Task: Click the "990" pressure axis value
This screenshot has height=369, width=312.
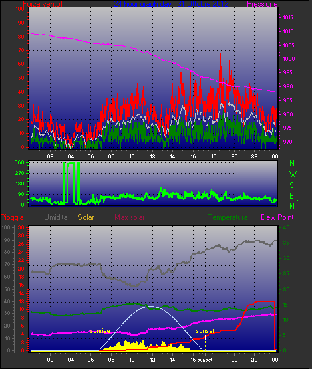Action: click(x=288, y=86)
